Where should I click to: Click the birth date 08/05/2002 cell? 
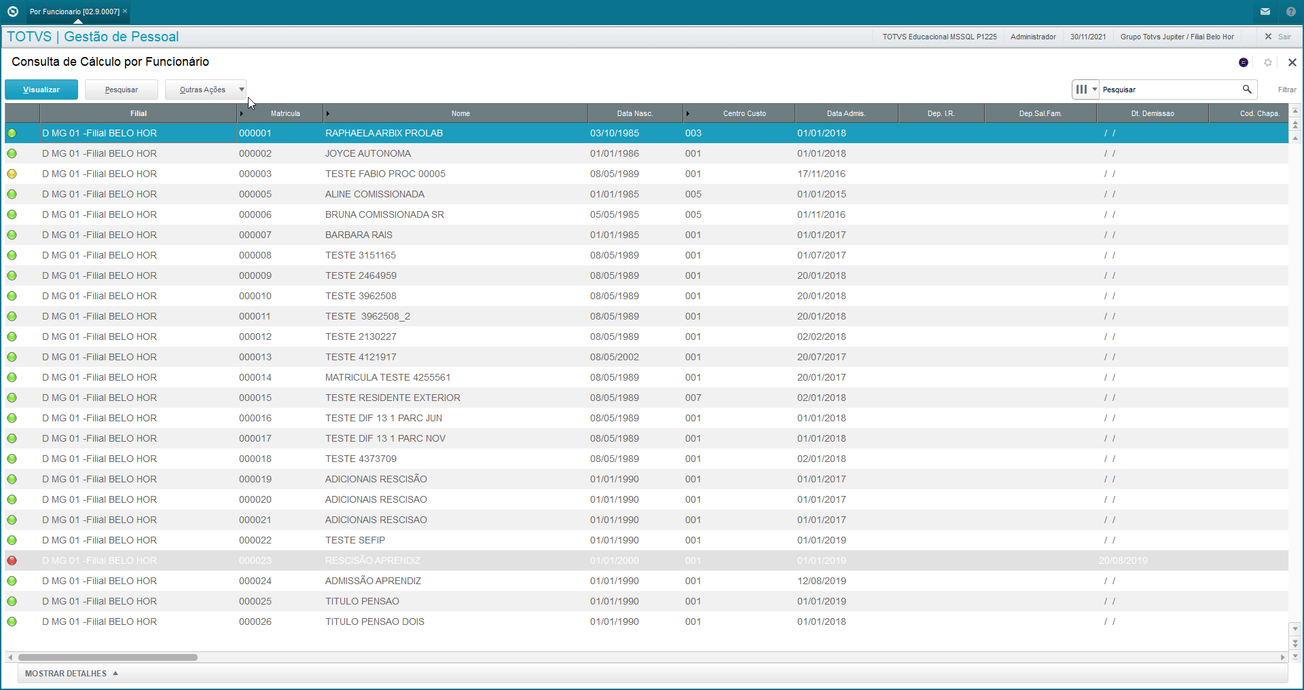(x=615, y=357)
